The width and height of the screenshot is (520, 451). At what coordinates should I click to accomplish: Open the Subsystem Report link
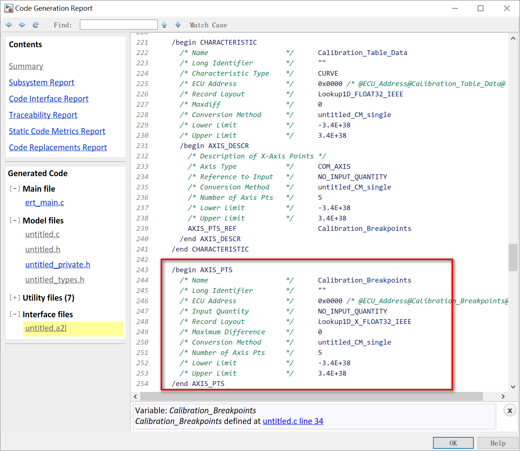coord(41,82)
